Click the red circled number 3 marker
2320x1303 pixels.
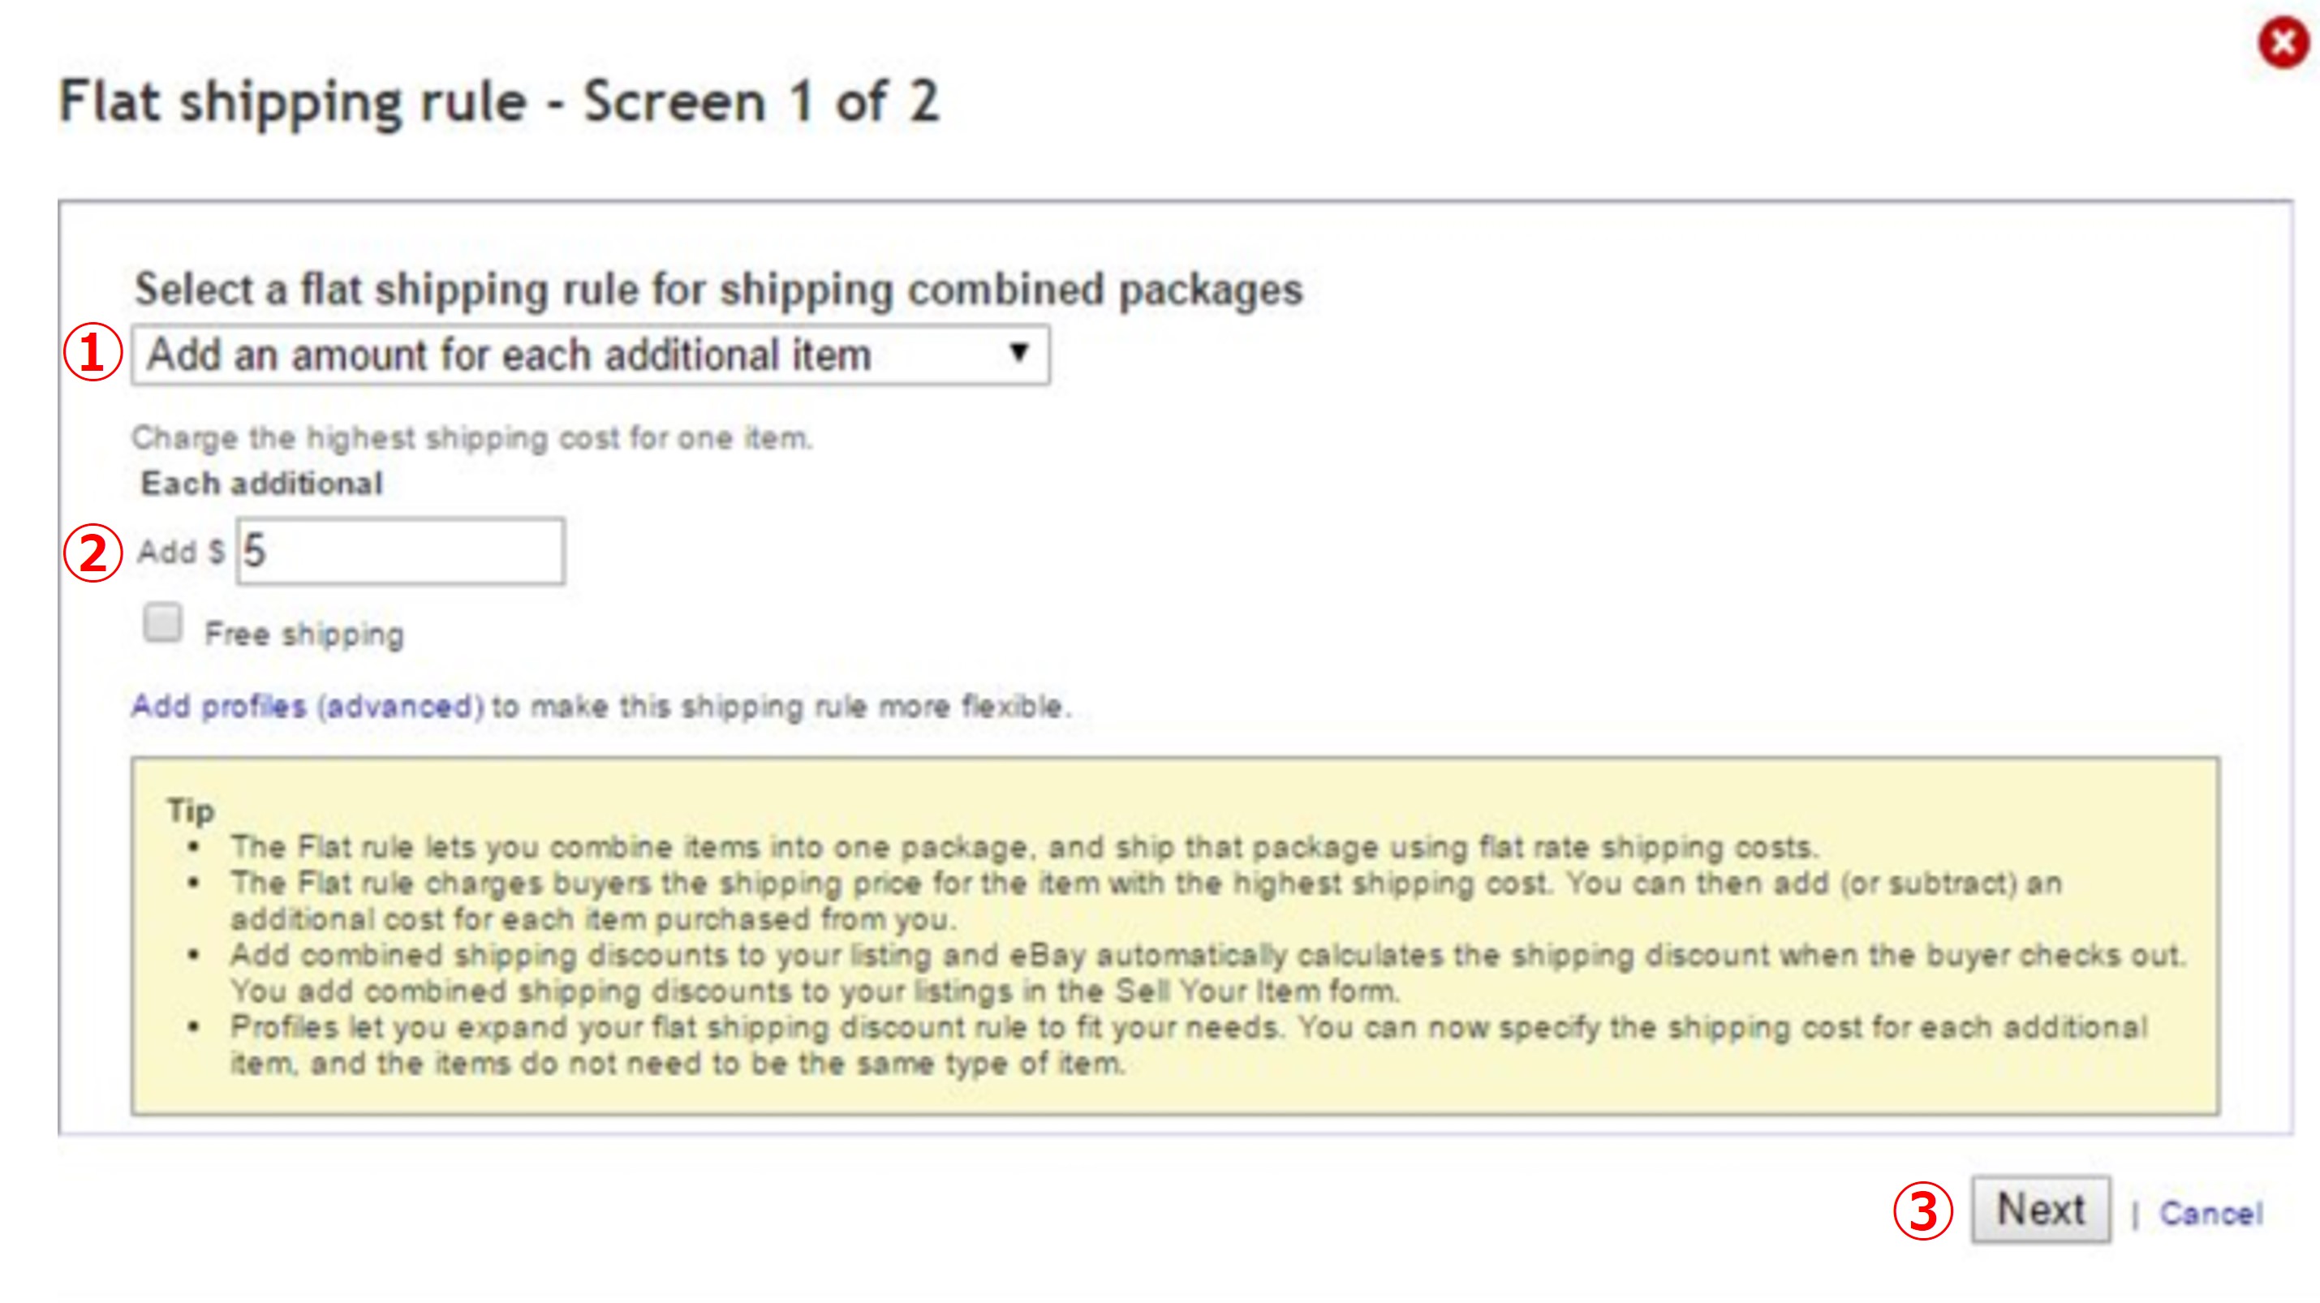tap(1923, 1211)
